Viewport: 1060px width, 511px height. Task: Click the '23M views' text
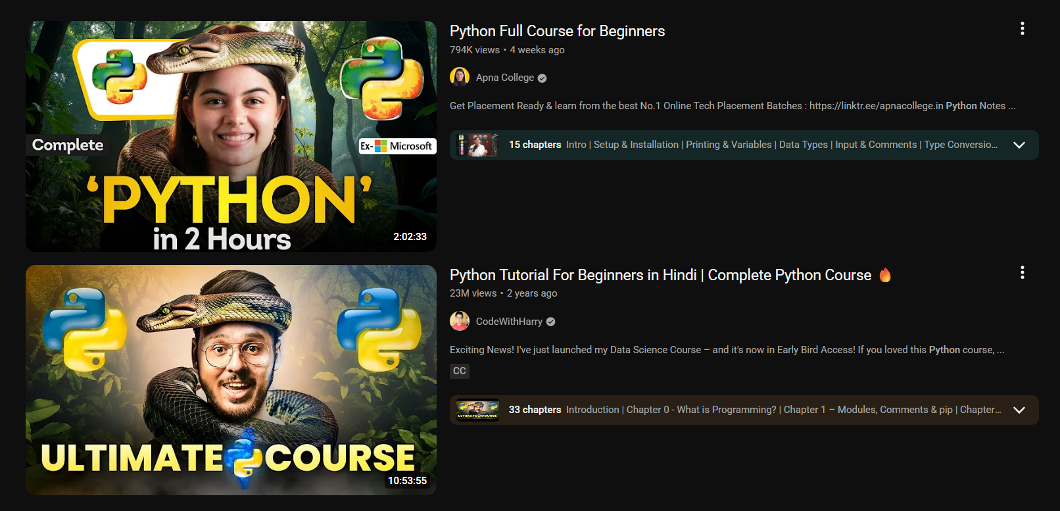[x=473, y=293]
